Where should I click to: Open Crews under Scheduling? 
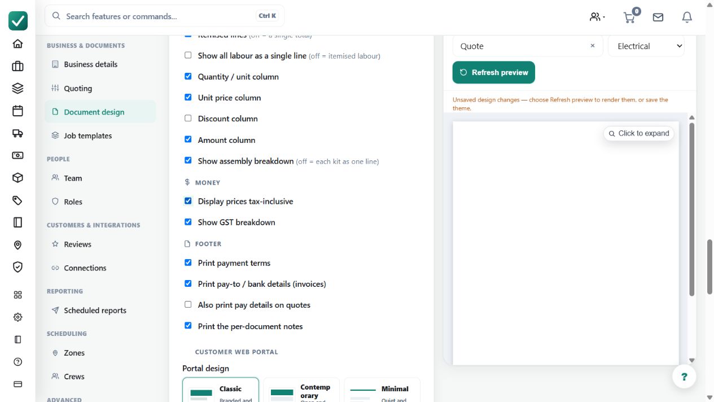(100, 376)
